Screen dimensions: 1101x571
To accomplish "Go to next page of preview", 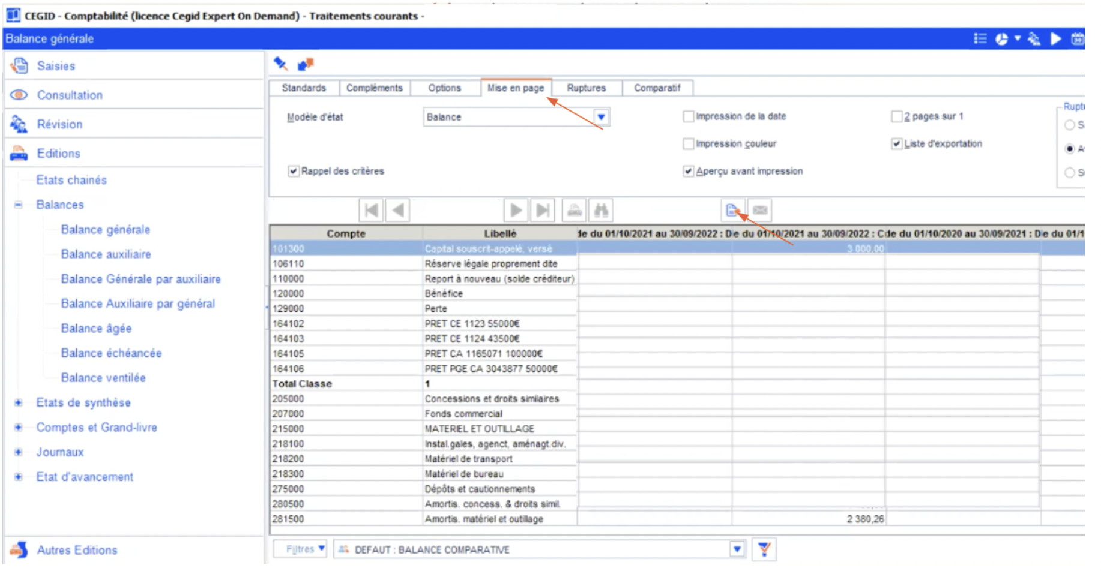I will (516, 211).
